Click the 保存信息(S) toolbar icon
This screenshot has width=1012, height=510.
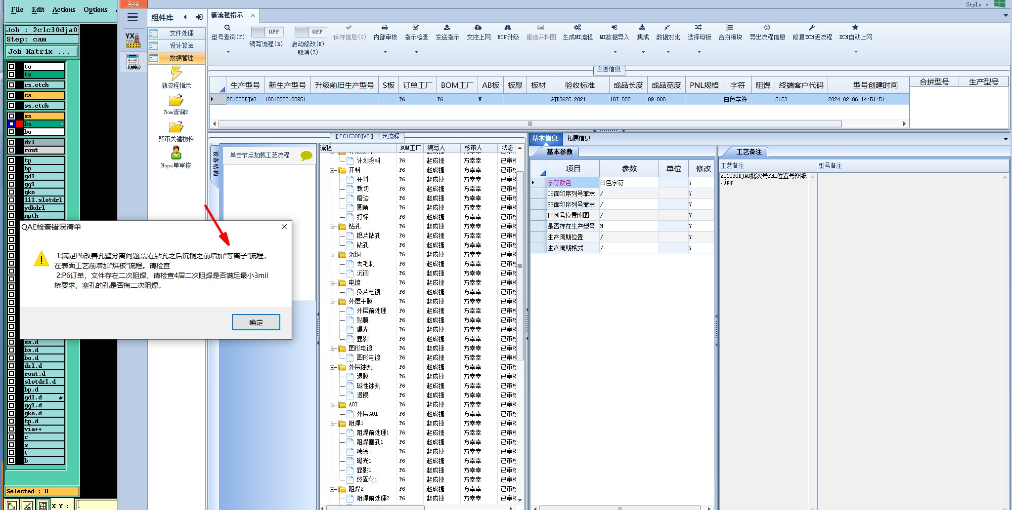[x=349, y=28]
